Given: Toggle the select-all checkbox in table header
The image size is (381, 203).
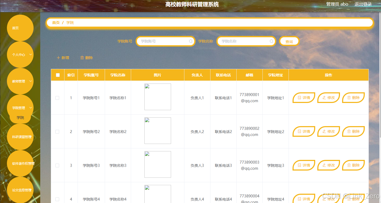Looking at the screenshot, I should point(58,75).
